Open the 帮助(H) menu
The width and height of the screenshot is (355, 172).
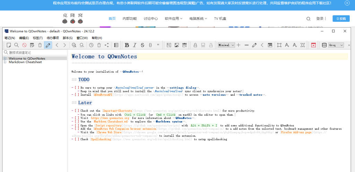tap(97, 38)
